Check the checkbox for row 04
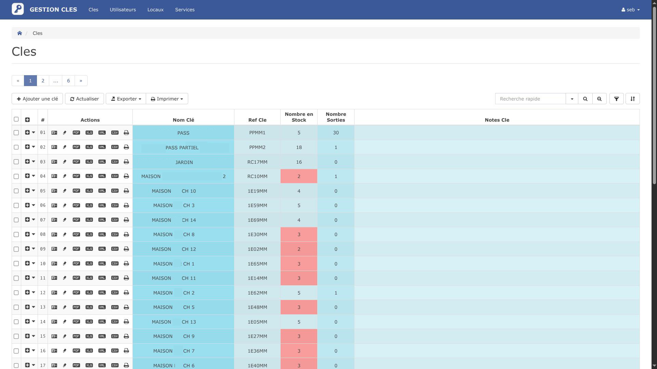 [x=16, y=176]
